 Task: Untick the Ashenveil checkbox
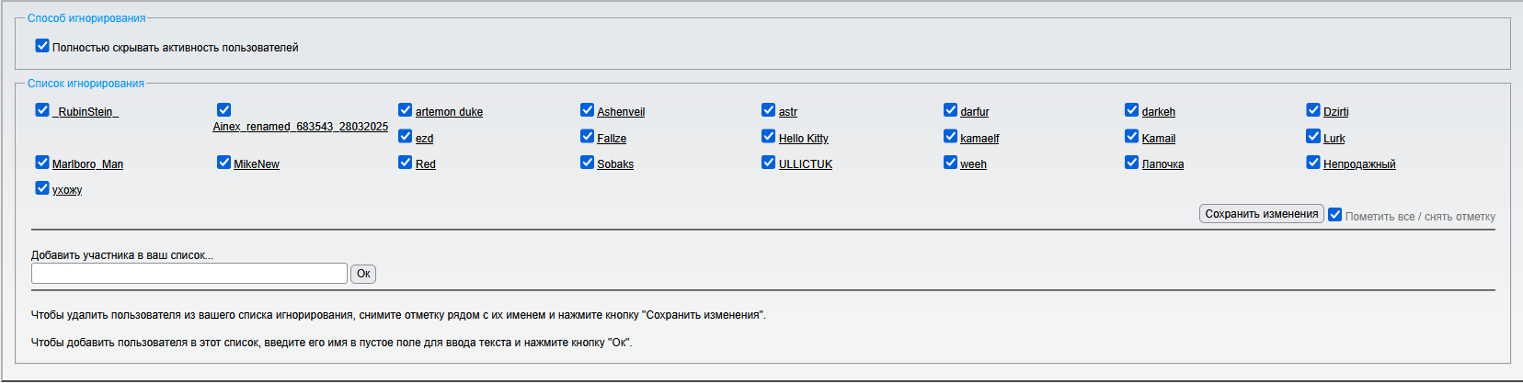587,110
